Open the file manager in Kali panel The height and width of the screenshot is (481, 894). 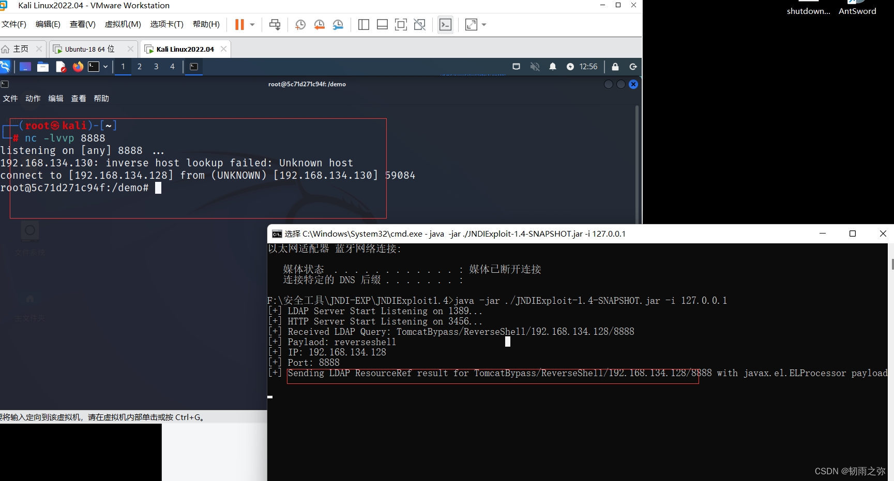pos(43,67)
